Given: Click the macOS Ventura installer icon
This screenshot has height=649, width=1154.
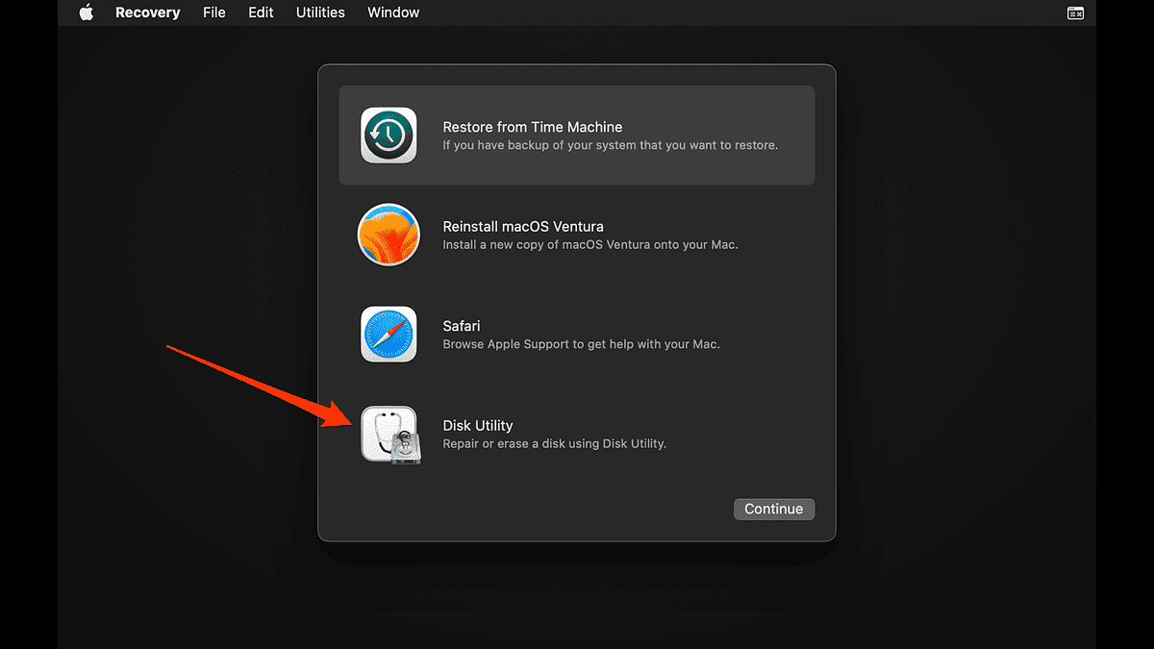Looking at the screenshot, I should [389, 234].
